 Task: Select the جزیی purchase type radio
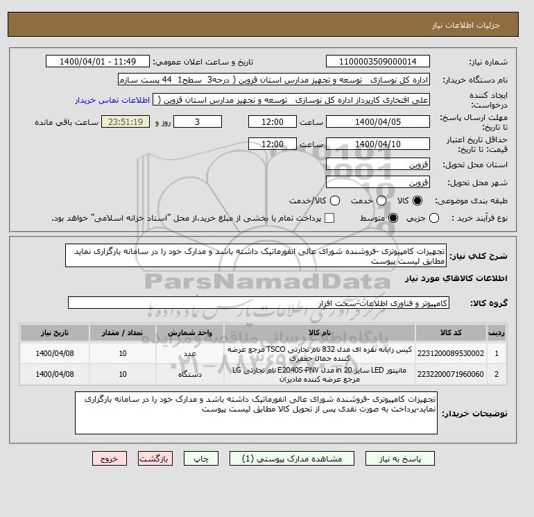point(434,218)
